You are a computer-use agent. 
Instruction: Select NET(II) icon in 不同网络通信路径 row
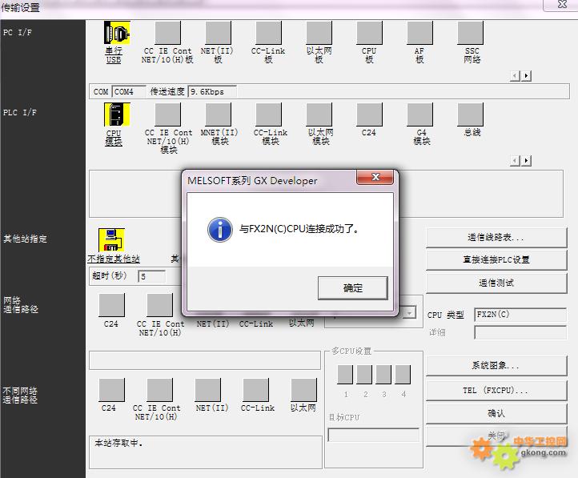(x=208, y=390)
